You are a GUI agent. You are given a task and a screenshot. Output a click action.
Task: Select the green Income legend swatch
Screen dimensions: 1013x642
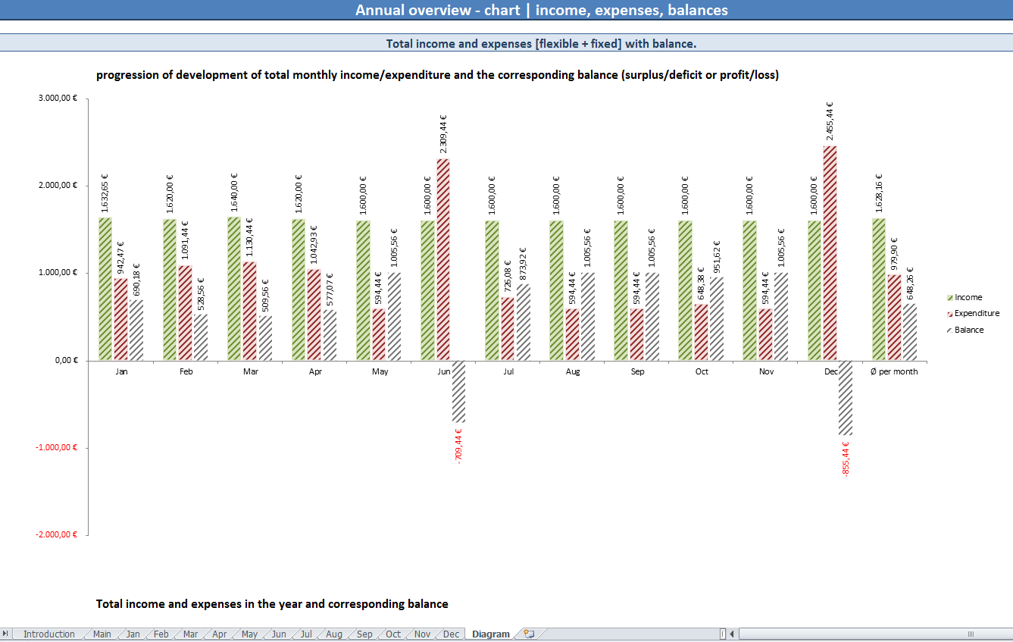point(949,298)
